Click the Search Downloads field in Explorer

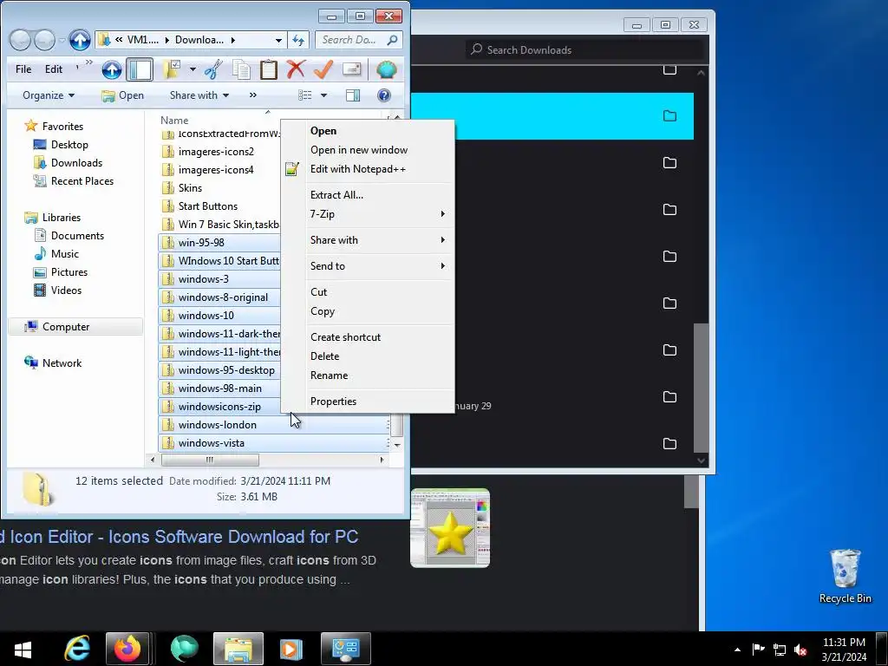[358, 40]
